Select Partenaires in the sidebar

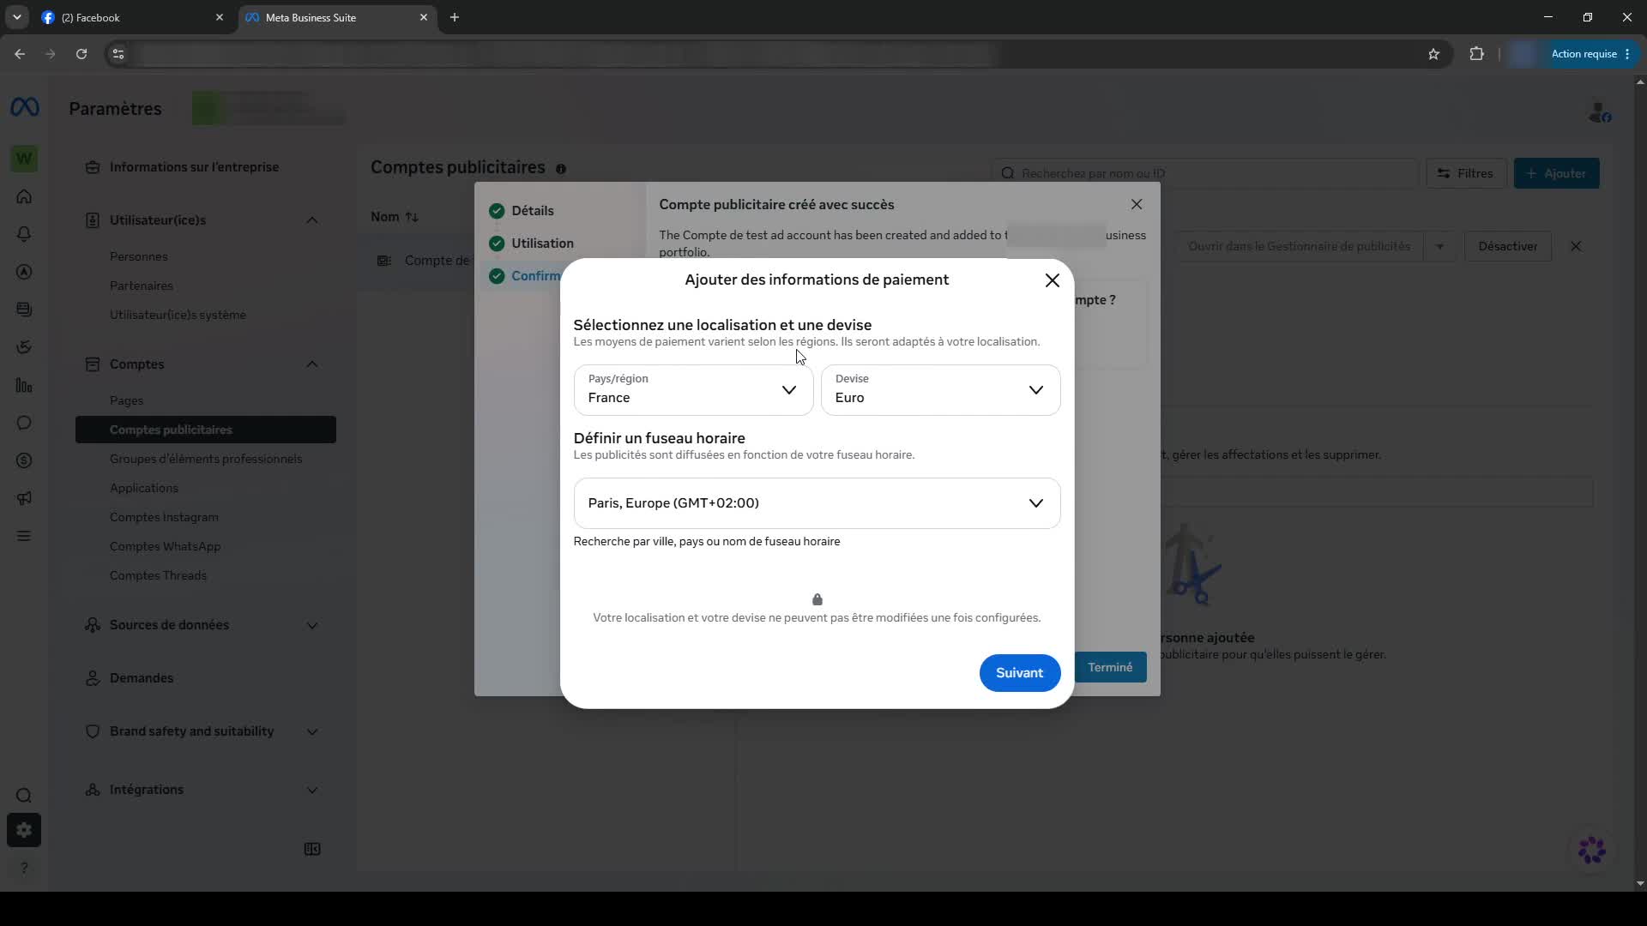(142, 286)
